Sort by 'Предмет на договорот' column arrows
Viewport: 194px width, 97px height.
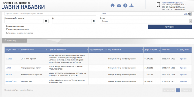[x=87, y=50]
